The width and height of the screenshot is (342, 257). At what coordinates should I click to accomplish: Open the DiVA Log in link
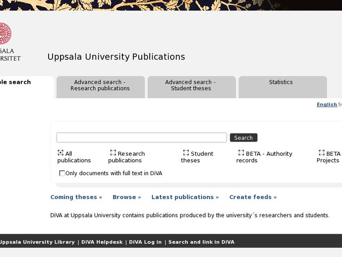[x=145, y=242]
